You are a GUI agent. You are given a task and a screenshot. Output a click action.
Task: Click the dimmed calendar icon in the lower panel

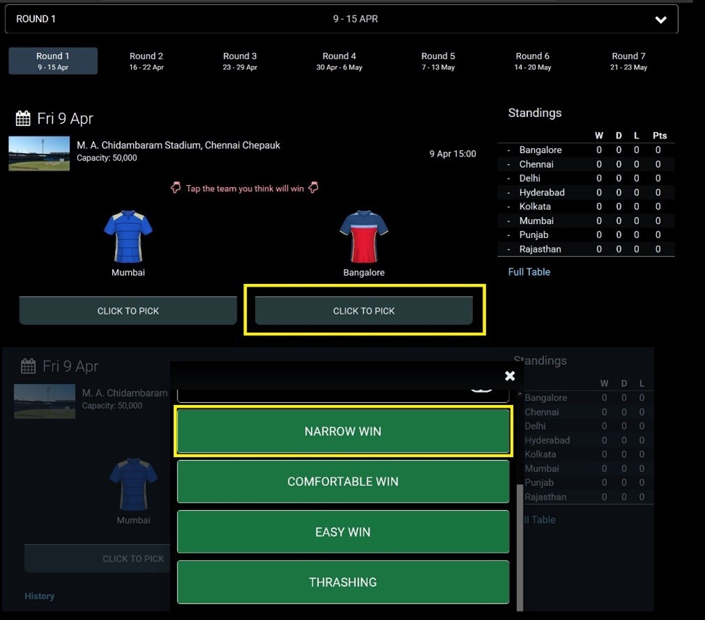pyautogui.click(x=29, y=366)
